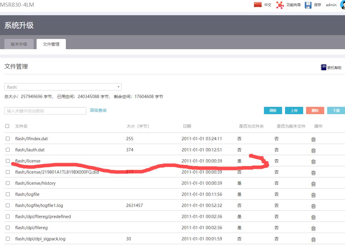Delete dpi_sigpack.log with its trash icon
The width and height of the screenshot is (345, 245).
(313, 239)
